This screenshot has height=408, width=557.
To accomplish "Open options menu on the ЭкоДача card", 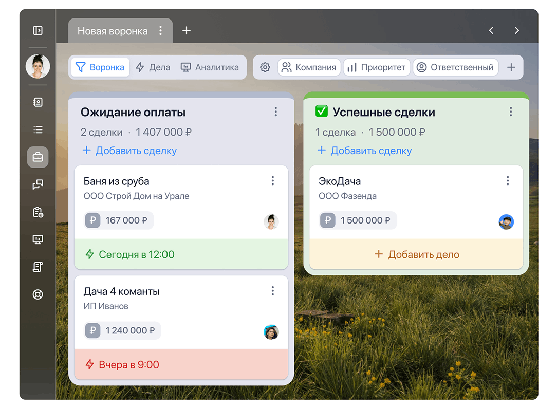I will tap(508, 180).
